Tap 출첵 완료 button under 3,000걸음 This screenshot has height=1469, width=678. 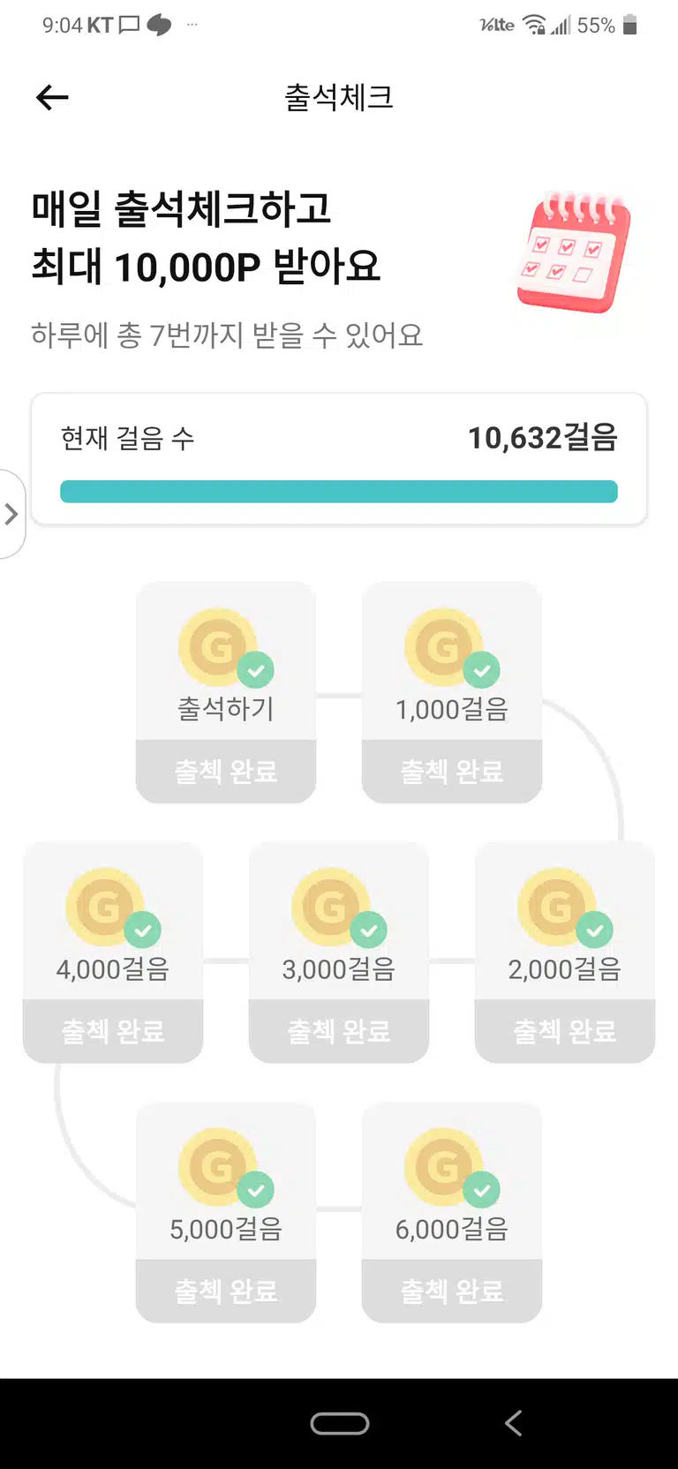point(339,1031)
